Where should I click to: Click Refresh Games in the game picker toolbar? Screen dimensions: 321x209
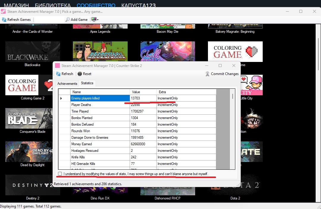(16, 20)
